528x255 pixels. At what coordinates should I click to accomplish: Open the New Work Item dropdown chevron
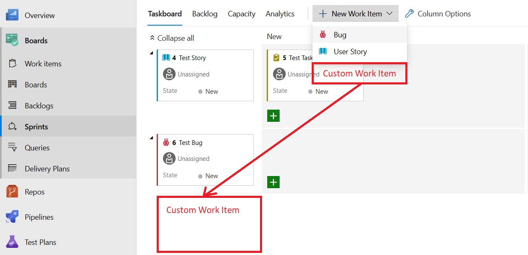tap(389, 14)
